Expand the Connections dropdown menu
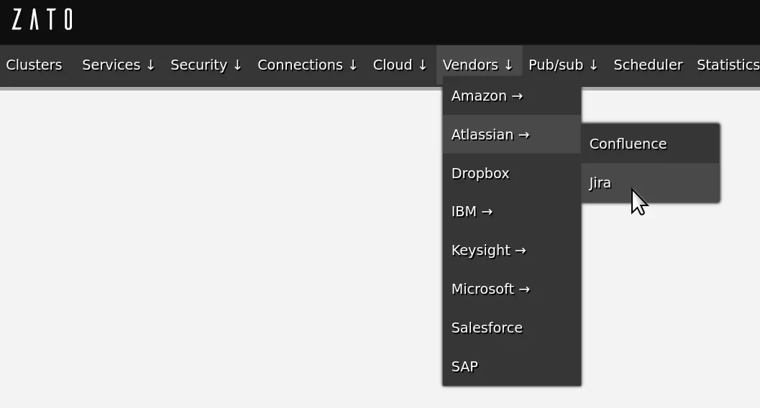Image resolution: width=760 pixels, height=408 pixels. pyautogui.click(x=308, y=65)
